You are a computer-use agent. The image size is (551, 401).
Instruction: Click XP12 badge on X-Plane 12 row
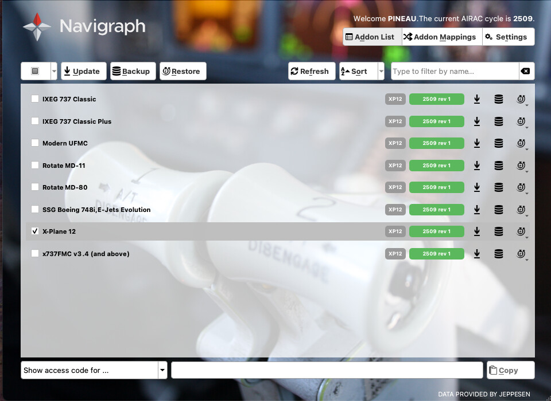tap(395, 231)
